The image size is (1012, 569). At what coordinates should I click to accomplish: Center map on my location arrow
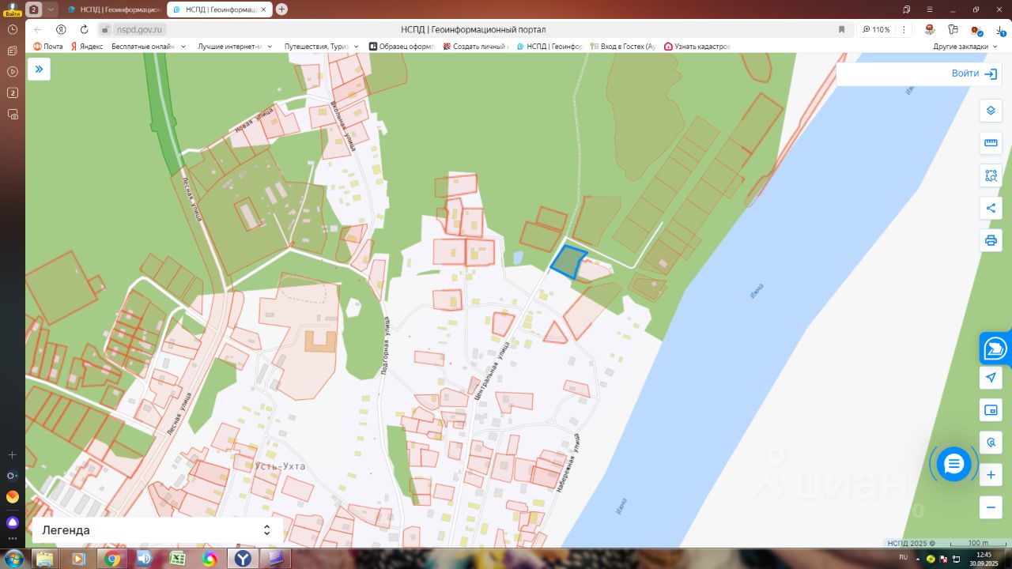click(x=991, y=378)
